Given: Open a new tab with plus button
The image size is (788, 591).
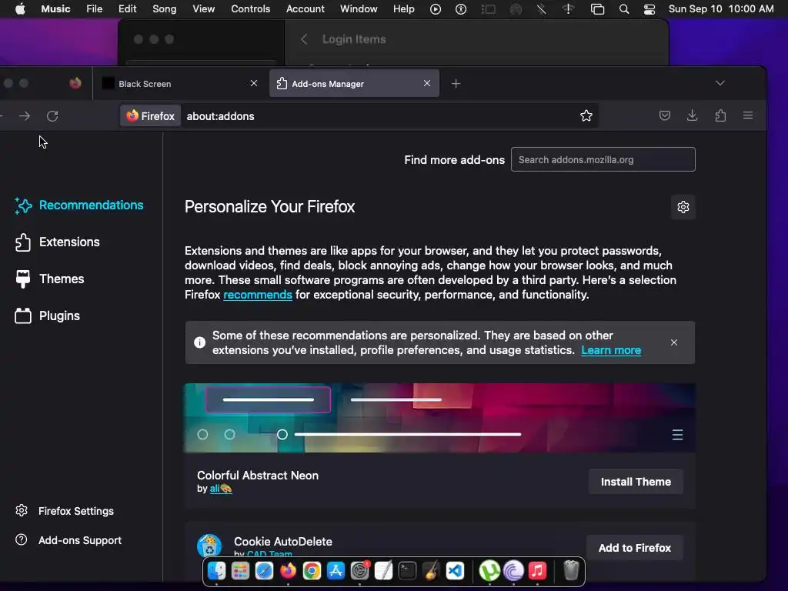Looking at the screenshot, I should coord(456,83).
